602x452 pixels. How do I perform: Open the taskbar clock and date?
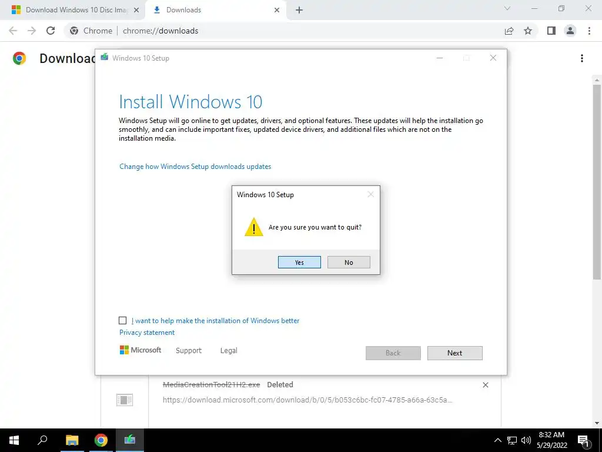(551, 440)
